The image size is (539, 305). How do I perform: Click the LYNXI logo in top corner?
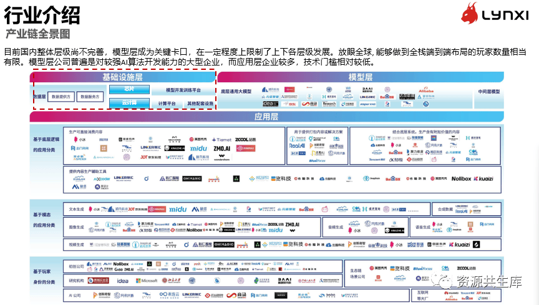tap(497, 14)
